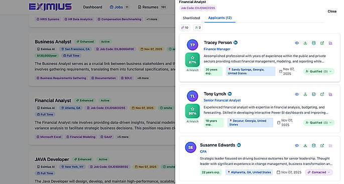This screenshot has height=184, width=344.
Task: Click Tracey Person's LinkedIn icon
Action: pyautogui.click(x=236, y=42)
